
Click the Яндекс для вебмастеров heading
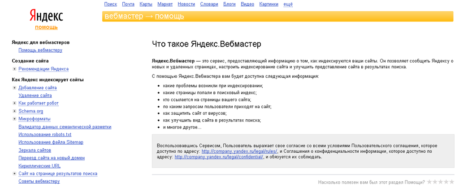[x=41, y=42]
